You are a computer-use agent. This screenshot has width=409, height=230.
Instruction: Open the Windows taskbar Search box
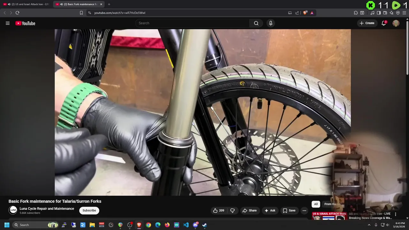pyautogui.click(x=36, y=225)
